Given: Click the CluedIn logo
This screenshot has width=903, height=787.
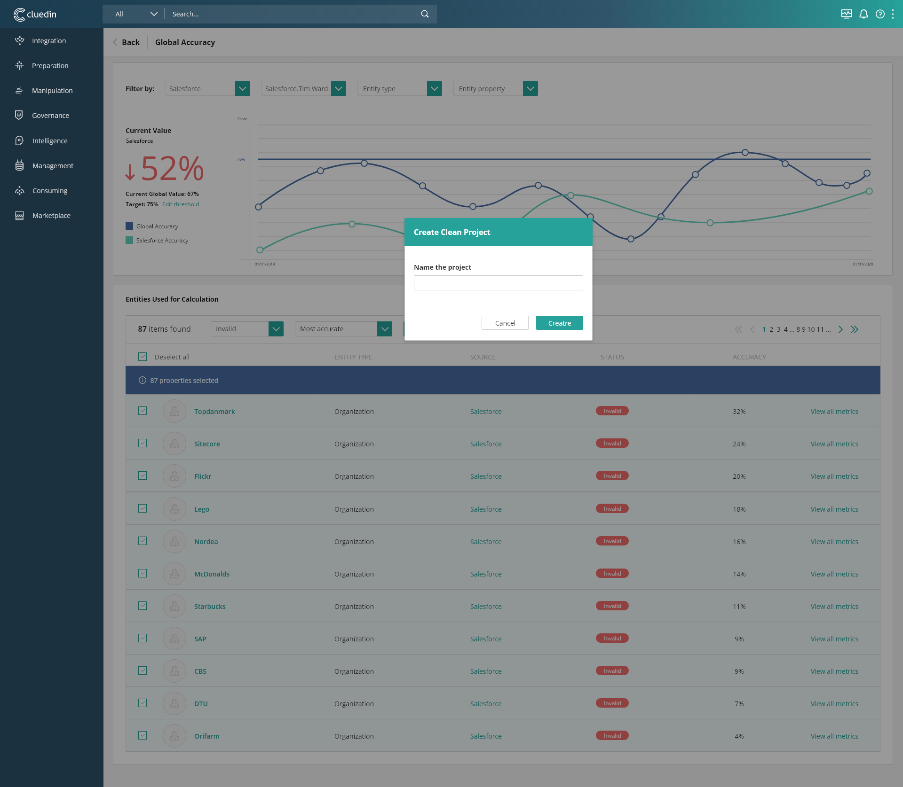Looking at the screenshot, I should (x=35, y=14).
